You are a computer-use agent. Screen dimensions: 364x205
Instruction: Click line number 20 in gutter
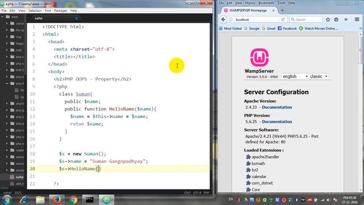tap(32, 169)
